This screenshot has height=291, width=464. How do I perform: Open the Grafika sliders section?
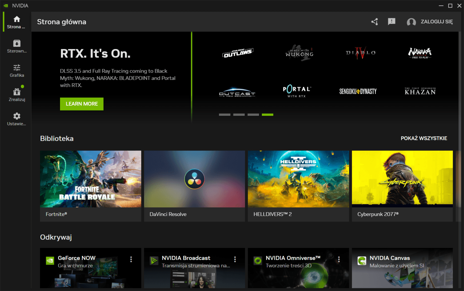(17, 71)
